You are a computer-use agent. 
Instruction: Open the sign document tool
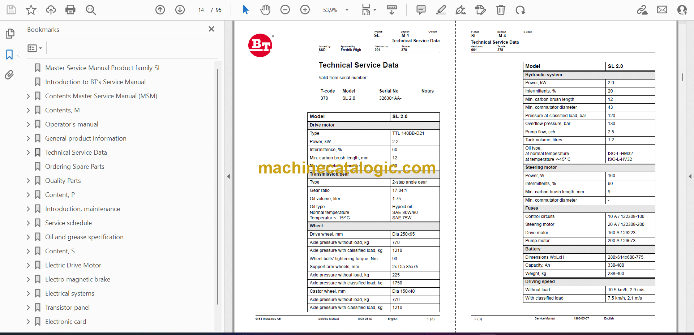coord(460,10)
